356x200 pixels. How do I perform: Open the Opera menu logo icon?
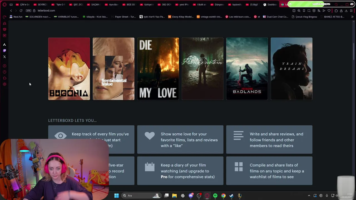4,4
